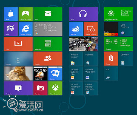Open the Photos tile showing a kitten
This screenshot has width=137, height=115.
(18, 73)
